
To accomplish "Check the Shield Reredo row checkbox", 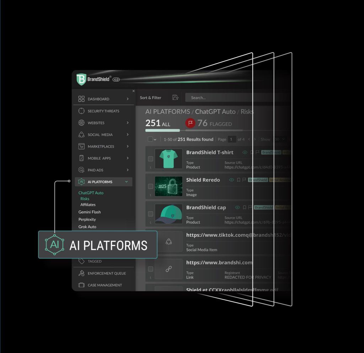I will pyautogui.click(x=150, y=186).
